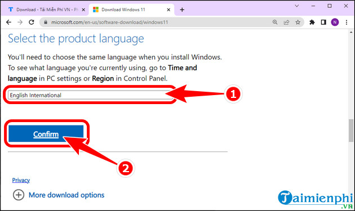355x211 pixels.
Task: Click the address bar URL text
Action: pos(109,22)
